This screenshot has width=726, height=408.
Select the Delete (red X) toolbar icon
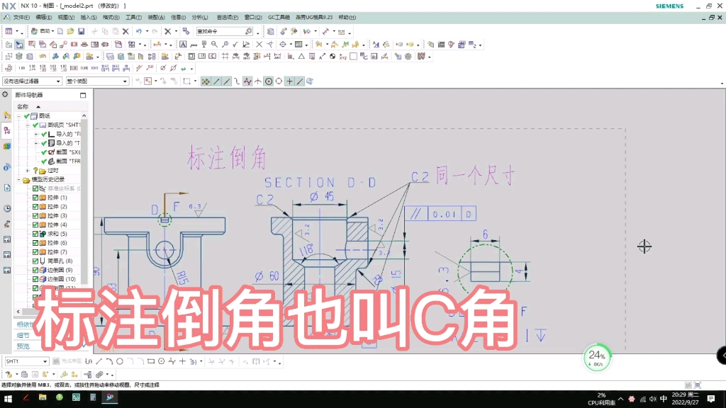(125, 31)
